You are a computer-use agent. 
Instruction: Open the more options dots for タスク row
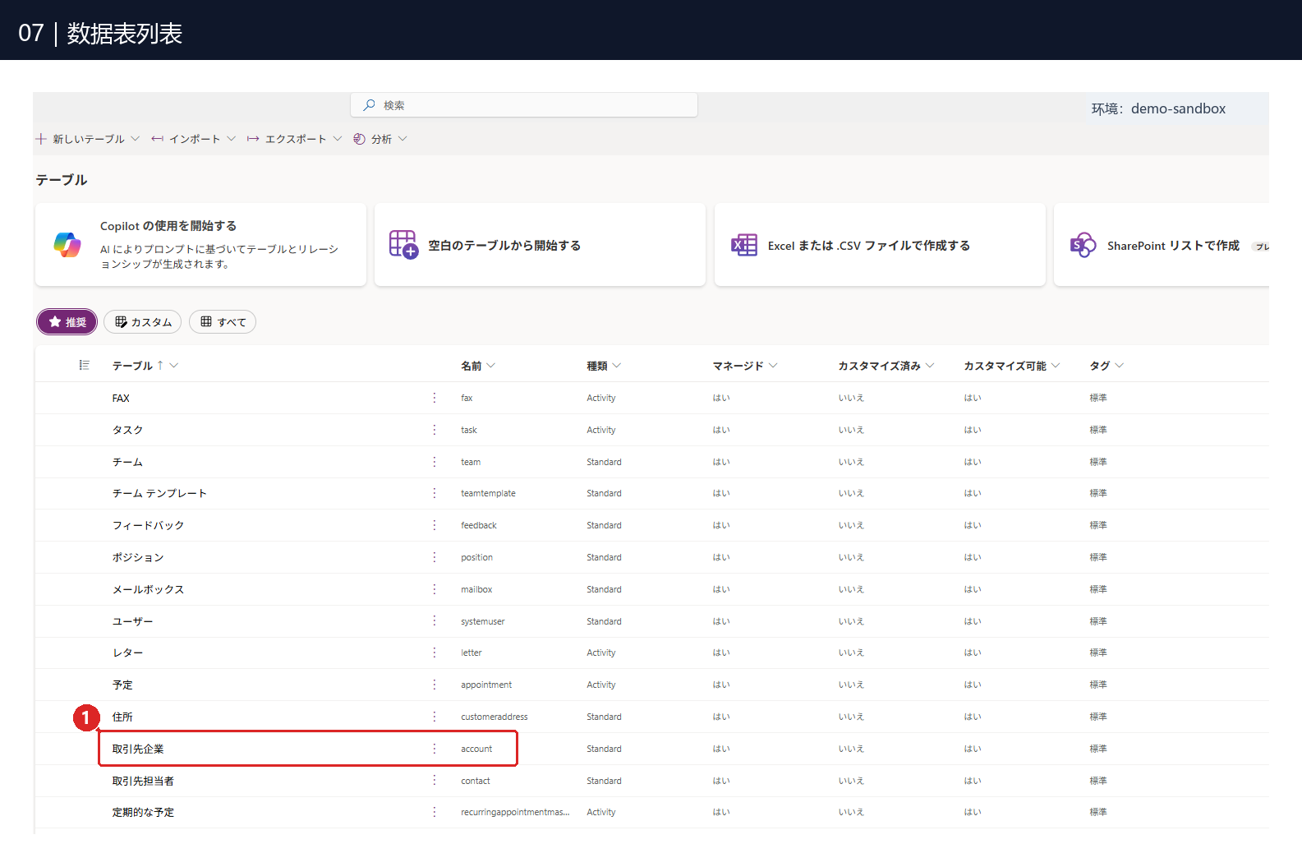click(435, 430)
